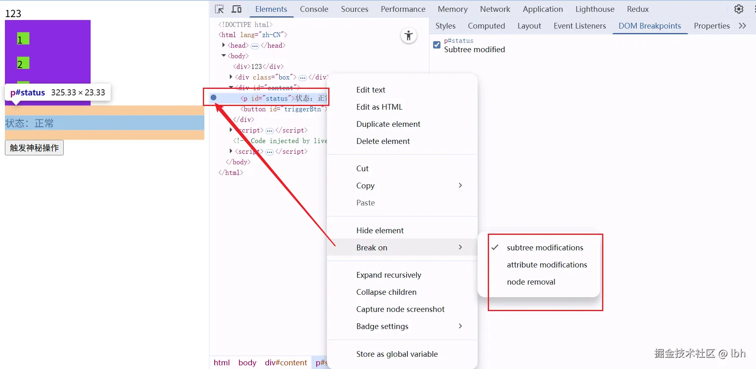Choose Hide element menu entry
The width and height of the screenshot is (756, 369).
click(402, 230)
